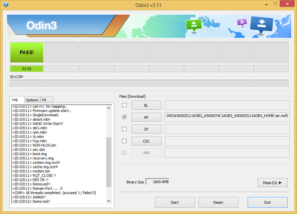Click the purple download icon in banner
The height and width of the screenshot is (214, 297).
tap(242, 23)
